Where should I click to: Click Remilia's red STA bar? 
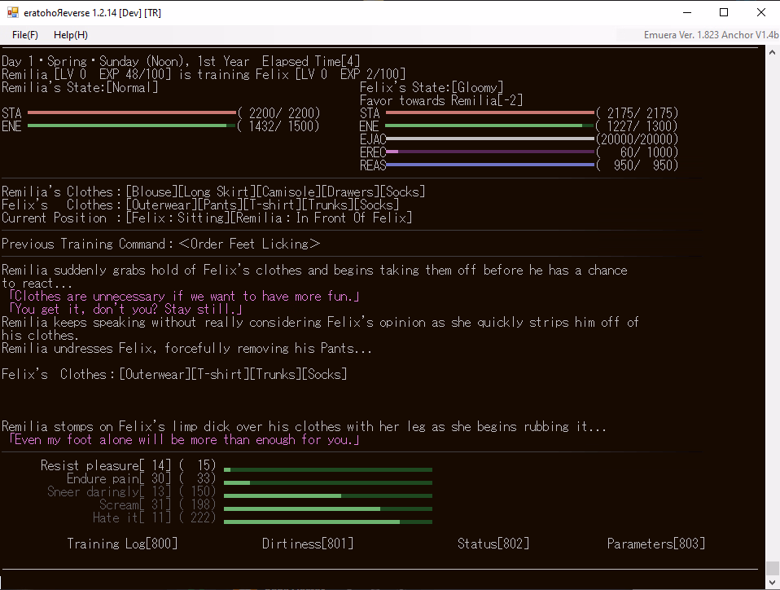(132, 113)
